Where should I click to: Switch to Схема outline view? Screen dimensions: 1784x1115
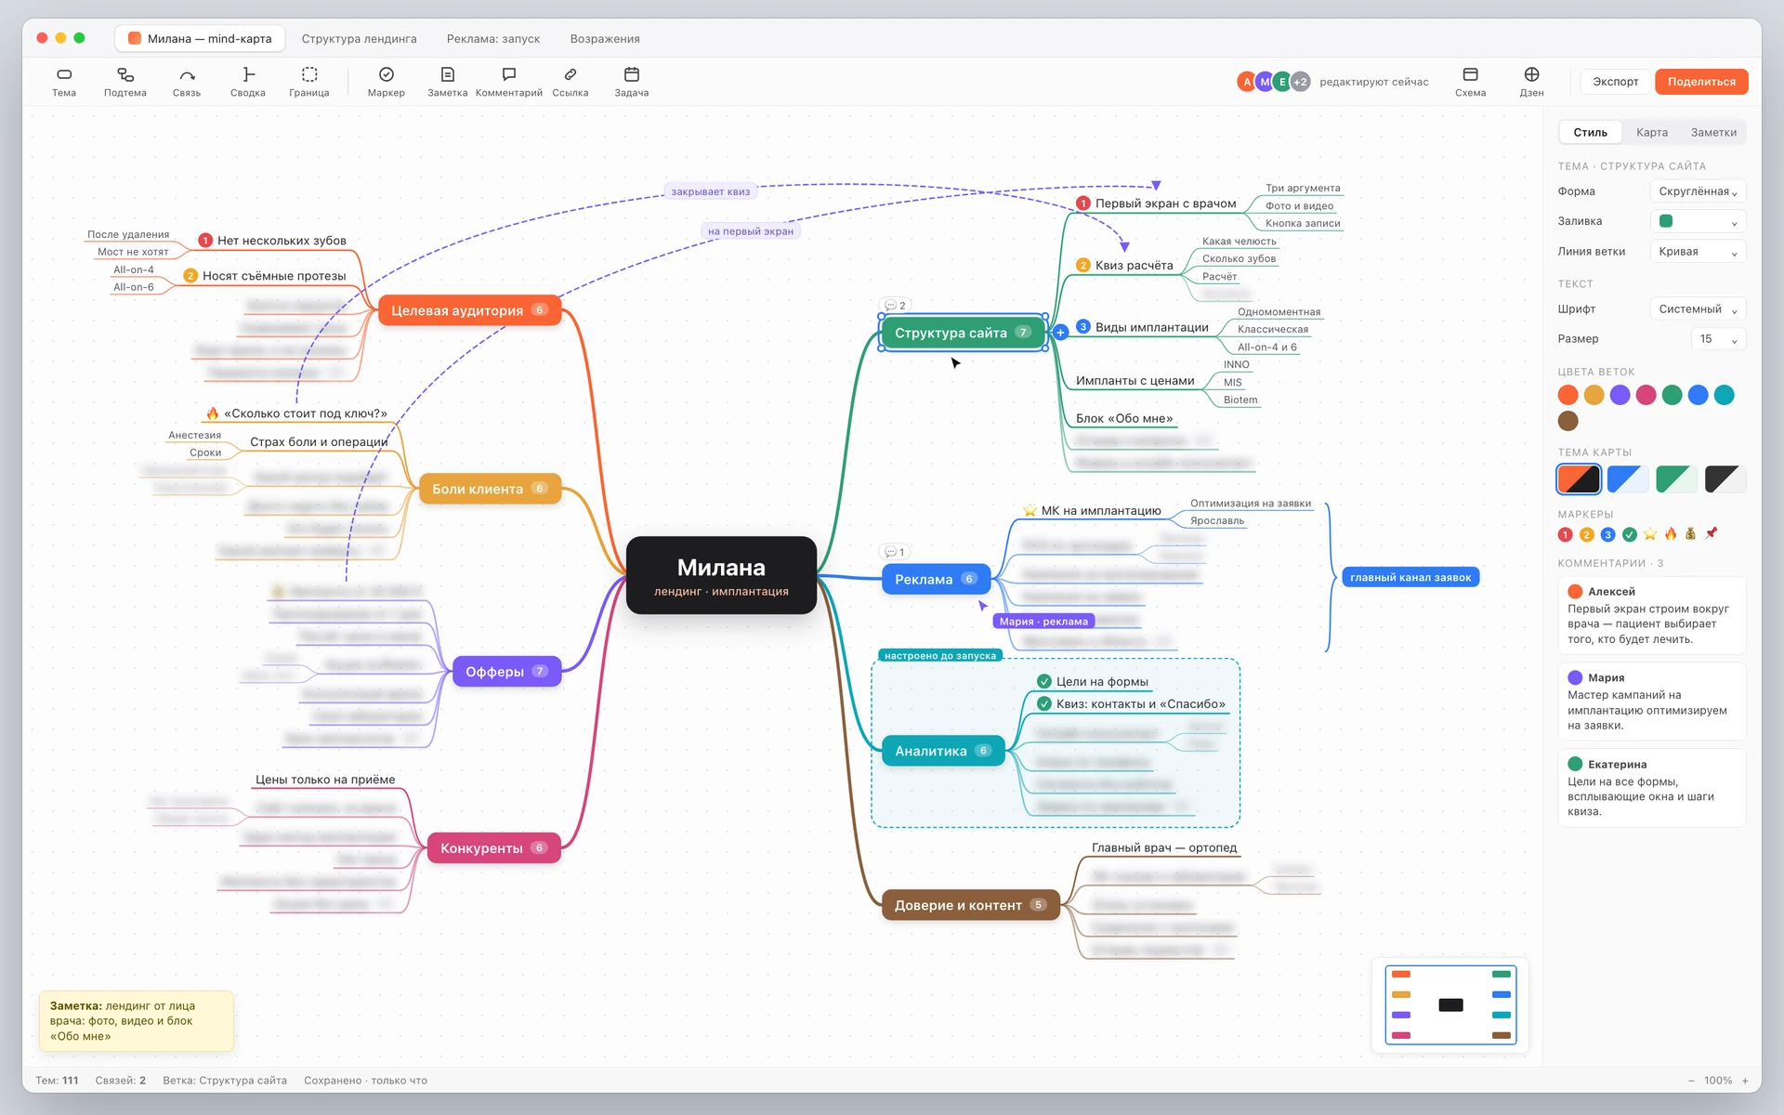pyautogui.click(x=1470, y=82)
